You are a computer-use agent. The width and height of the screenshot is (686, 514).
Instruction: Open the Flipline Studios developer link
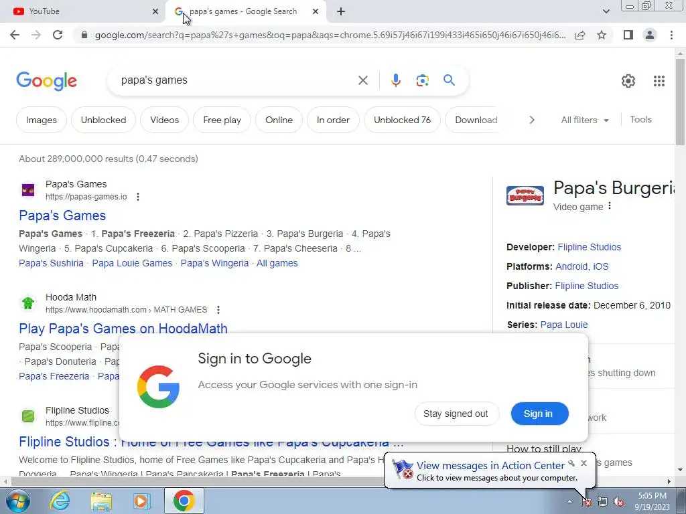pos(589,247)
